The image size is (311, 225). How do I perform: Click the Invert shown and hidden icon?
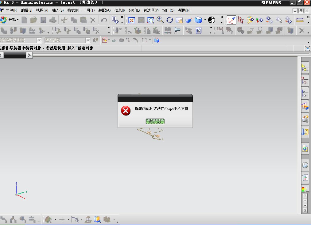[269, 20]
